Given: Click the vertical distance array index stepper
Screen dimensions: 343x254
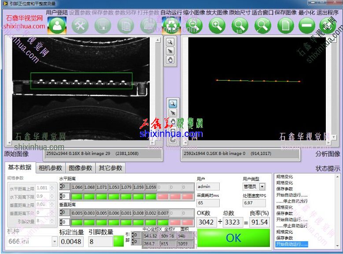Looking at the screenshot, I should (62, 213).
